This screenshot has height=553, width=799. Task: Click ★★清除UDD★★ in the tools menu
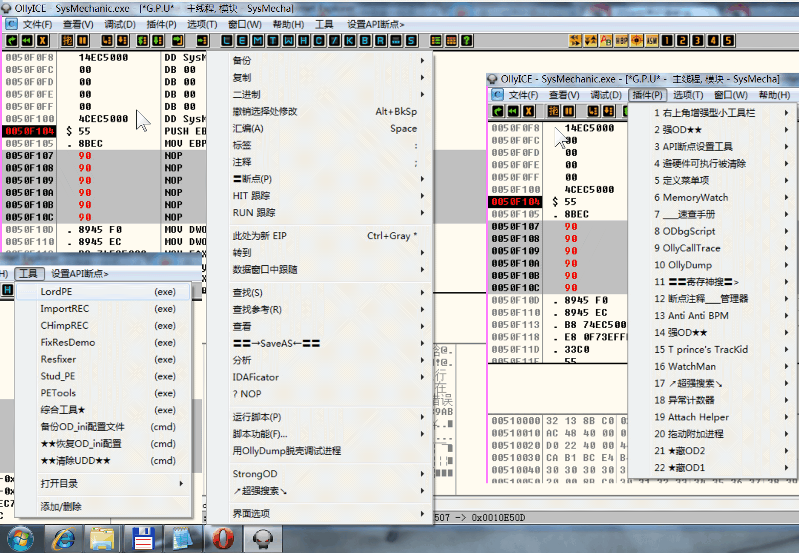click(103, 460)
